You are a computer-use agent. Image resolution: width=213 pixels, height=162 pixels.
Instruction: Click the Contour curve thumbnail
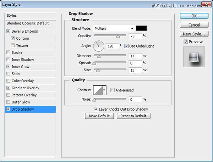[x=98, y=90]
